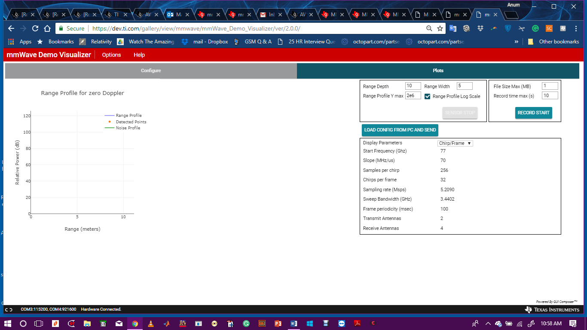587x330 pixels.
Task: Click the COM3:115200, COM4:921600 status text
Action: [49, 309]
